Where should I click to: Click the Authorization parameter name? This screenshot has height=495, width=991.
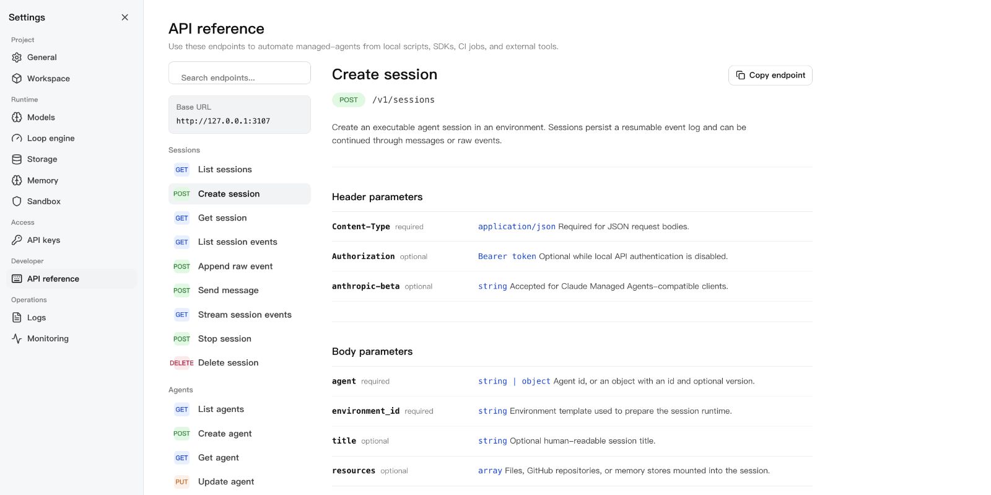364,256
